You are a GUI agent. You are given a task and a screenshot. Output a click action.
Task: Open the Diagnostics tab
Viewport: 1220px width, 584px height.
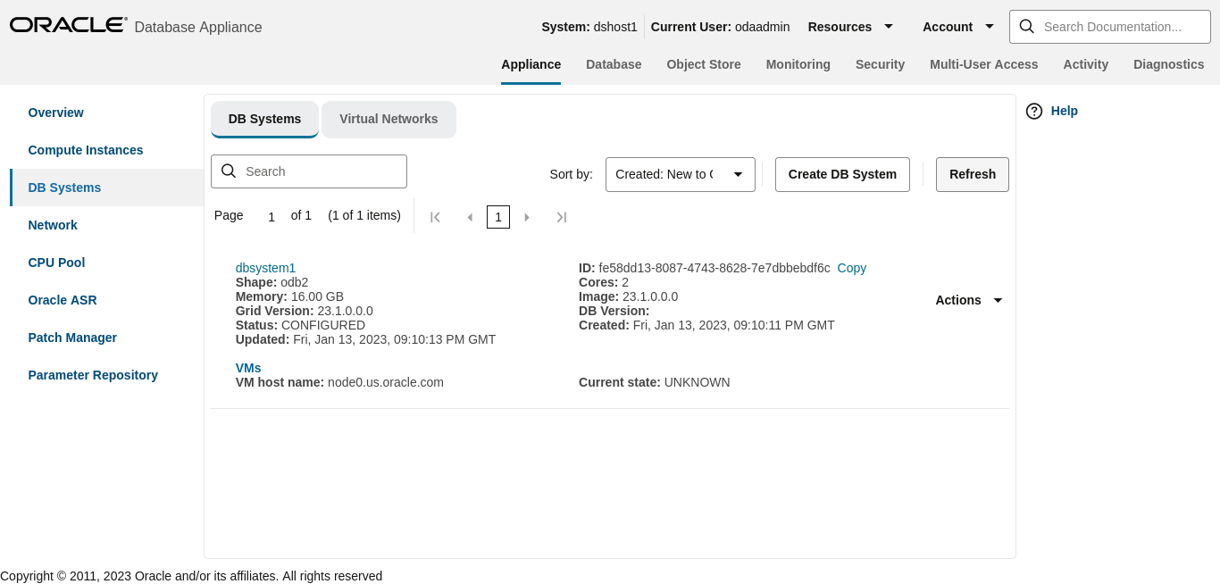coord(1168,64)
